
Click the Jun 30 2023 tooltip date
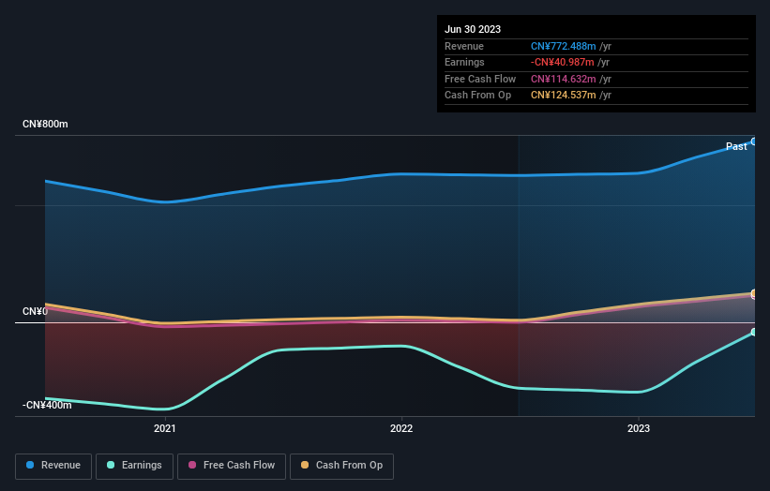[x=473, y=29]
